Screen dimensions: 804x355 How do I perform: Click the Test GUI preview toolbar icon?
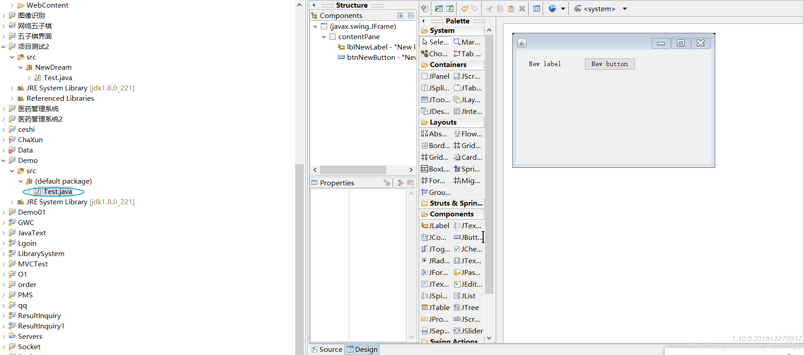pos(439,9)
